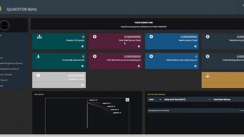The image size is (244, 137).
Task: Open arrow on Matrix Bonus Total card
Action: pos(195,46)
